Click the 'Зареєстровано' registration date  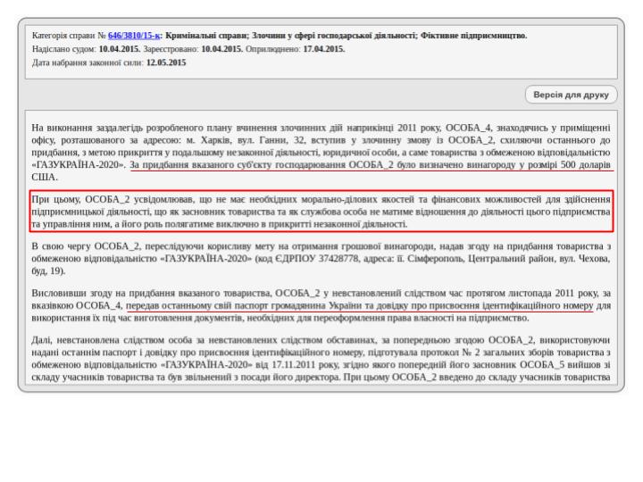pos(226,49)
